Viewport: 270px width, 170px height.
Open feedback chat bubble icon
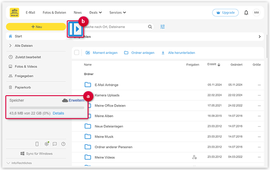point(55,144)
